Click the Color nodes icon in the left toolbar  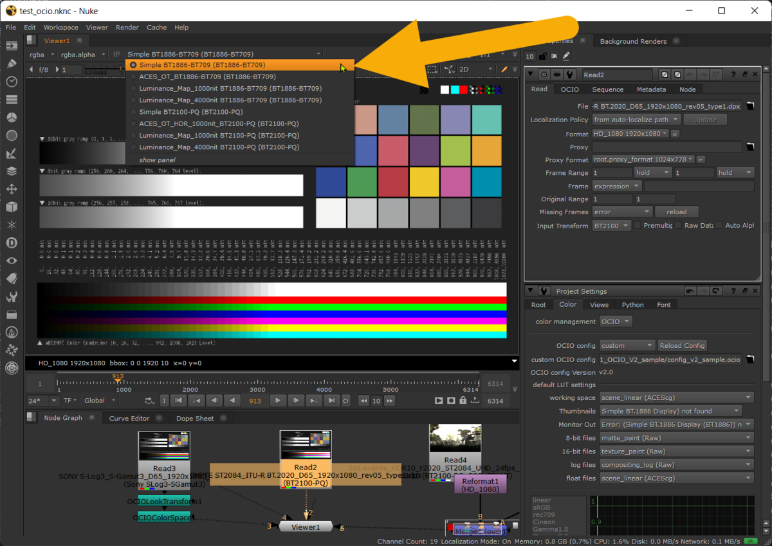point(10,117)
